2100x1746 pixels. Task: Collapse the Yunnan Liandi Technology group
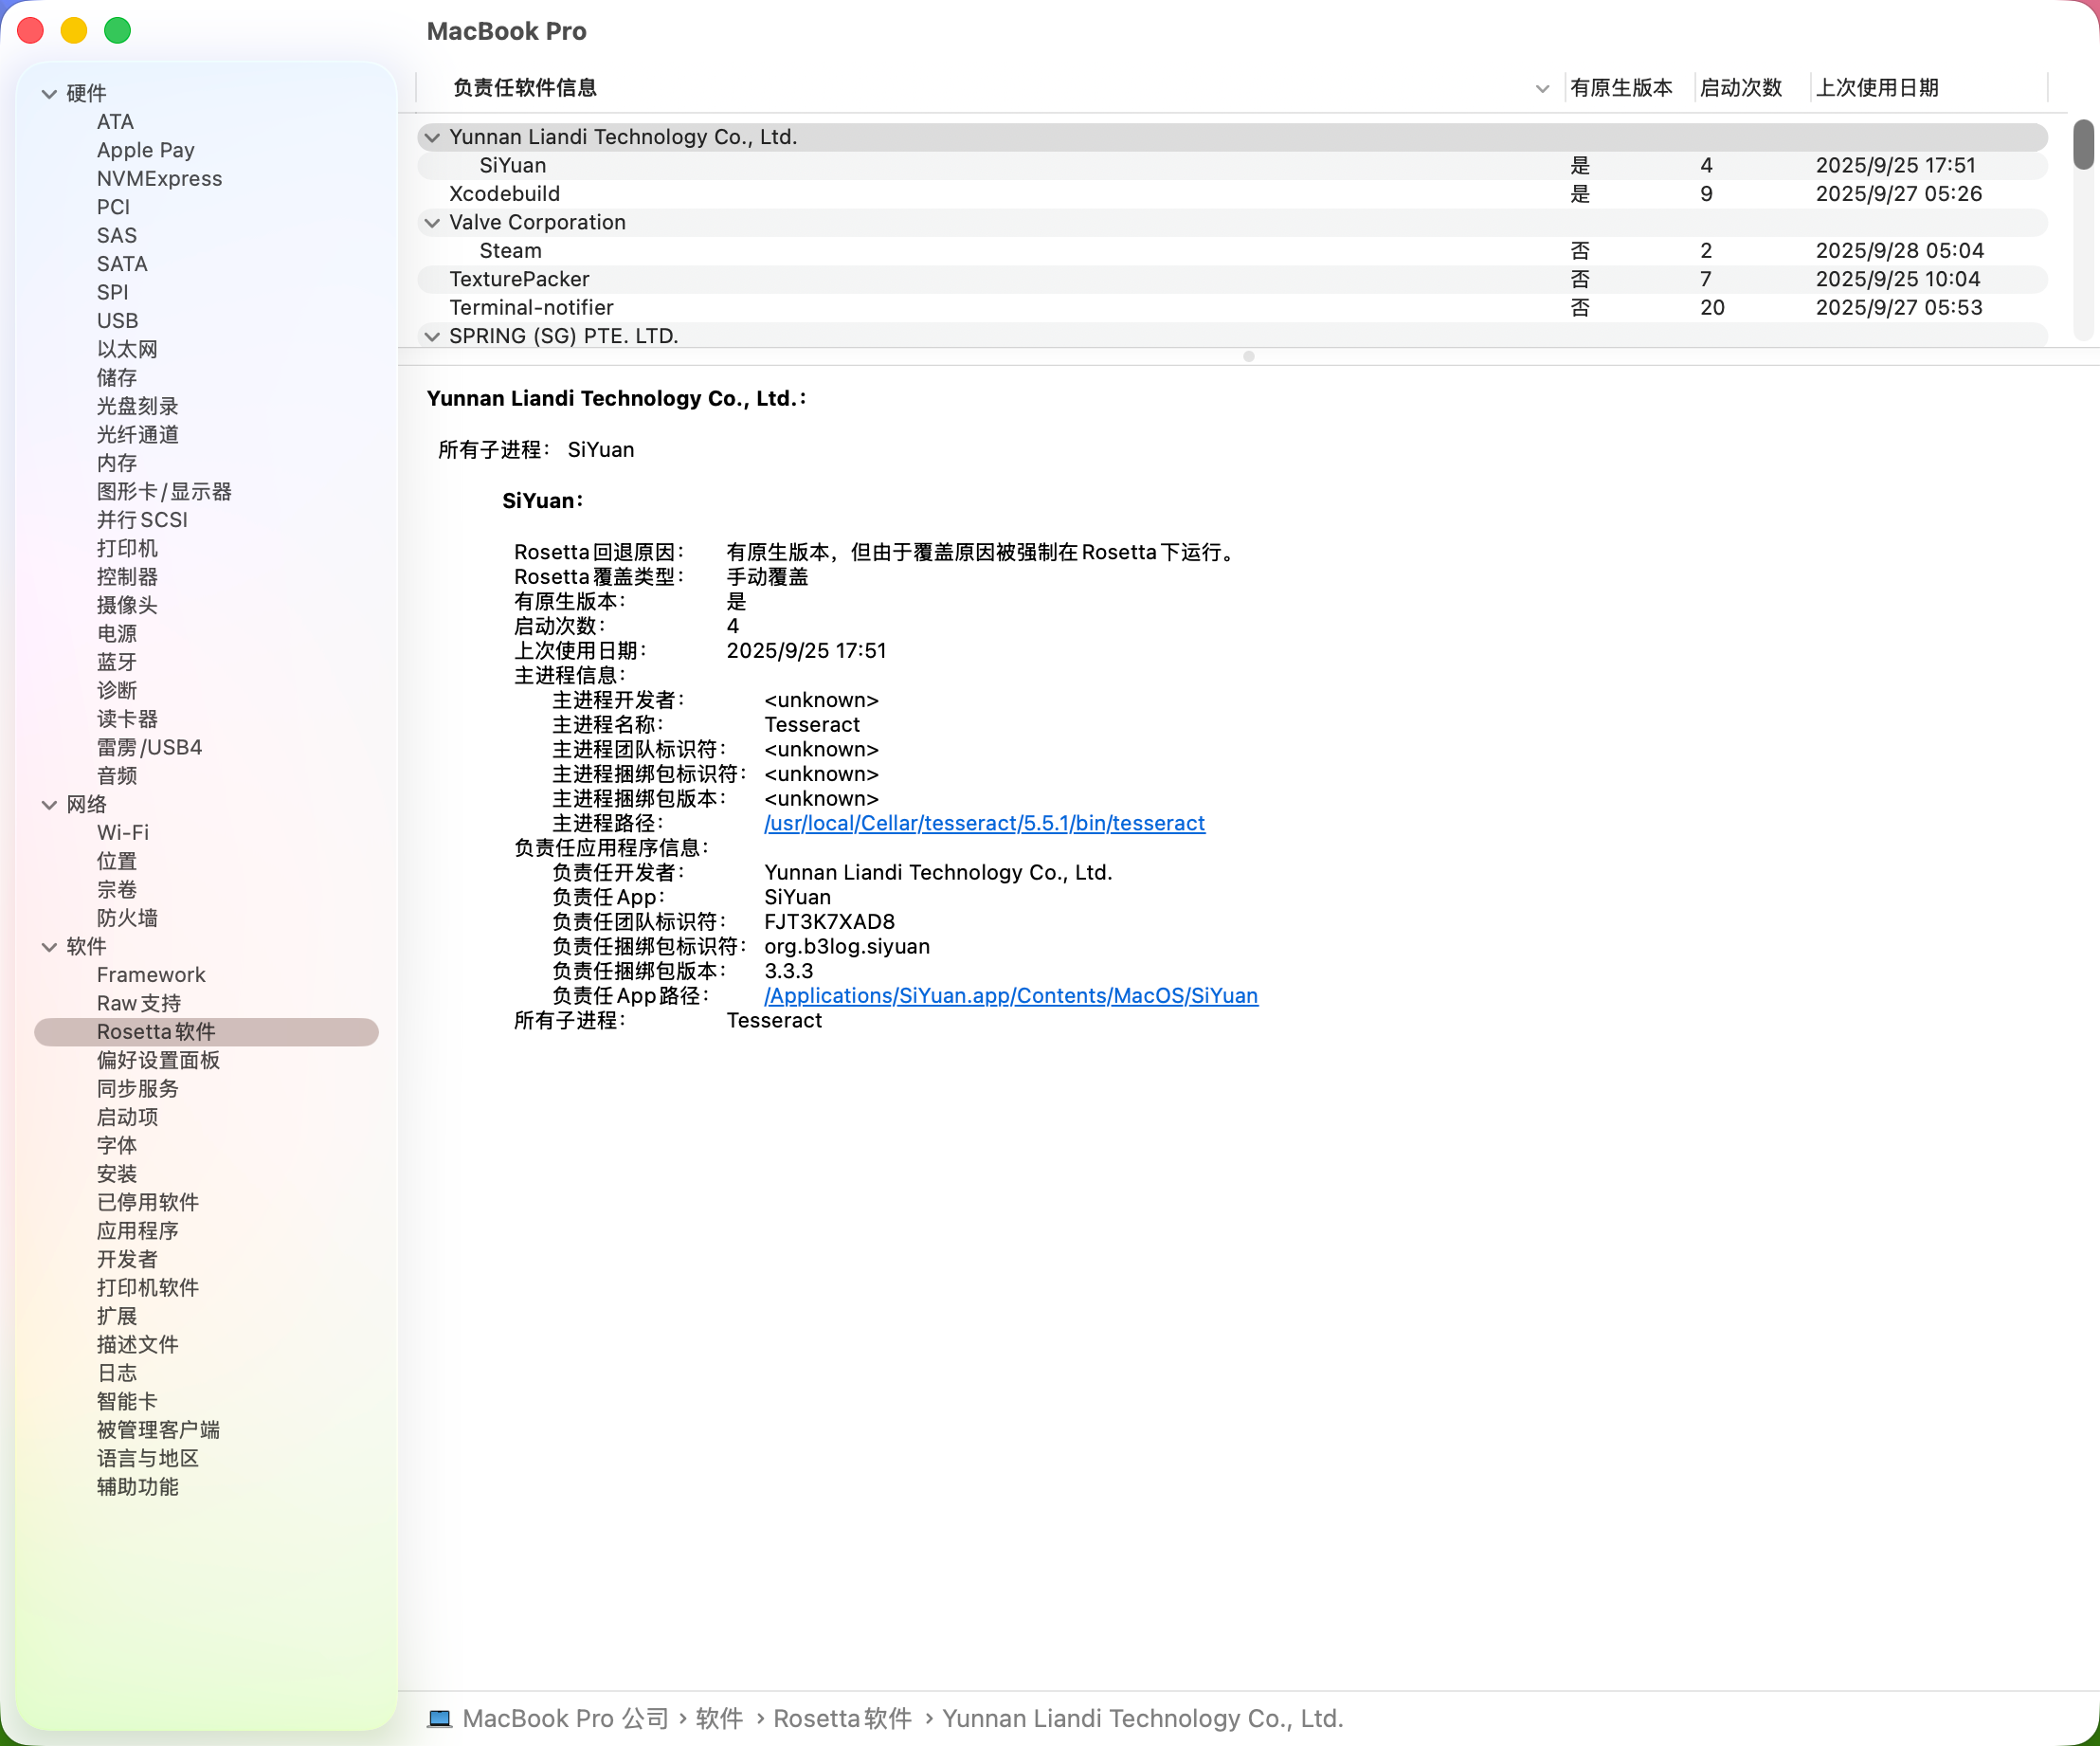pos(432,137)
